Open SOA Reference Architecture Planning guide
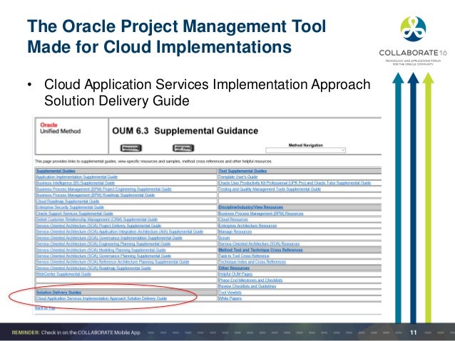 coord(113,261)
